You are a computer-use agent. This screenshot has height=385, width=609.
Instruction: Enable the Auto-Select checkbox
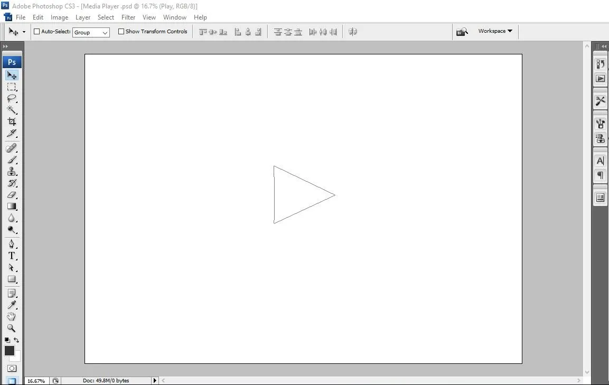tap(37, 32)
